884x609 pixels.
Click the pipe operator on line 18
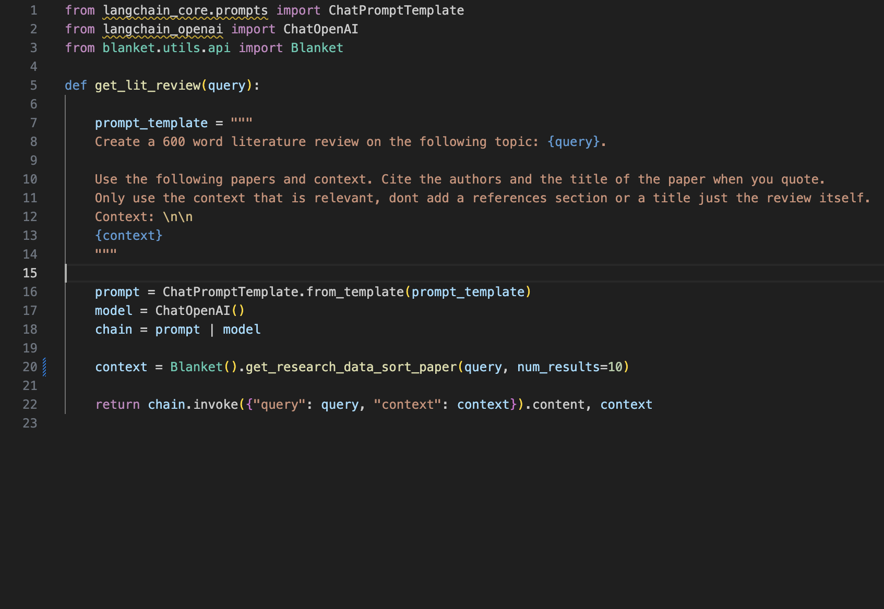click(x=211, y=329)
